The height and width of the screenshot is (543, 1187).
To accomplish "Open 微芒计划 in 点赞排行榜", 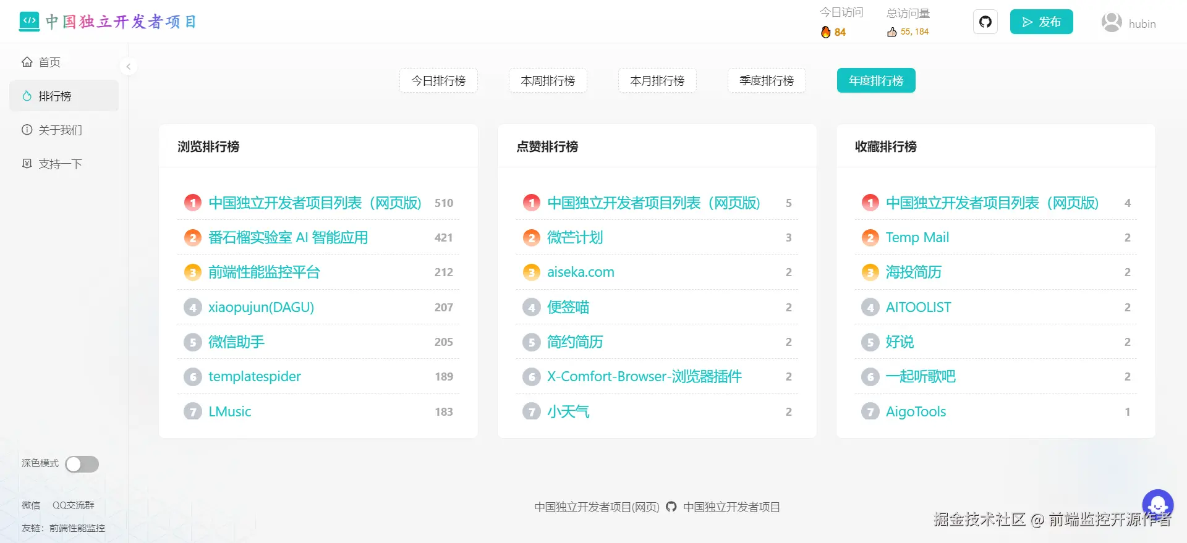I will [x=575, y=238].
